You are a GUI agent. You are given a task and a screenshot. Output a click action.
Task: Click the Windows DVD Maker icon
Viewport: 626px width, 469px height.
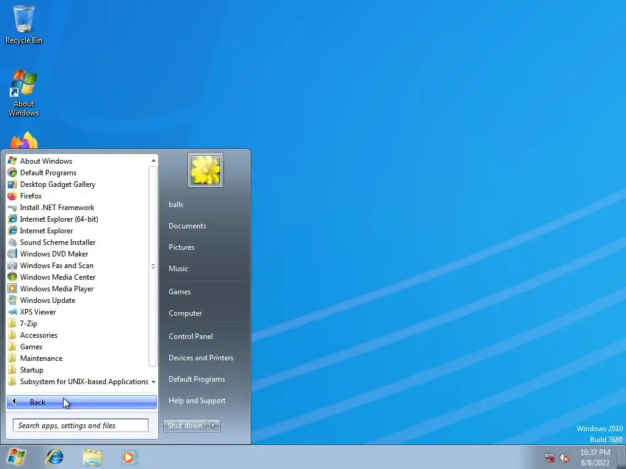pyautogui.click(x=12, y=253)
